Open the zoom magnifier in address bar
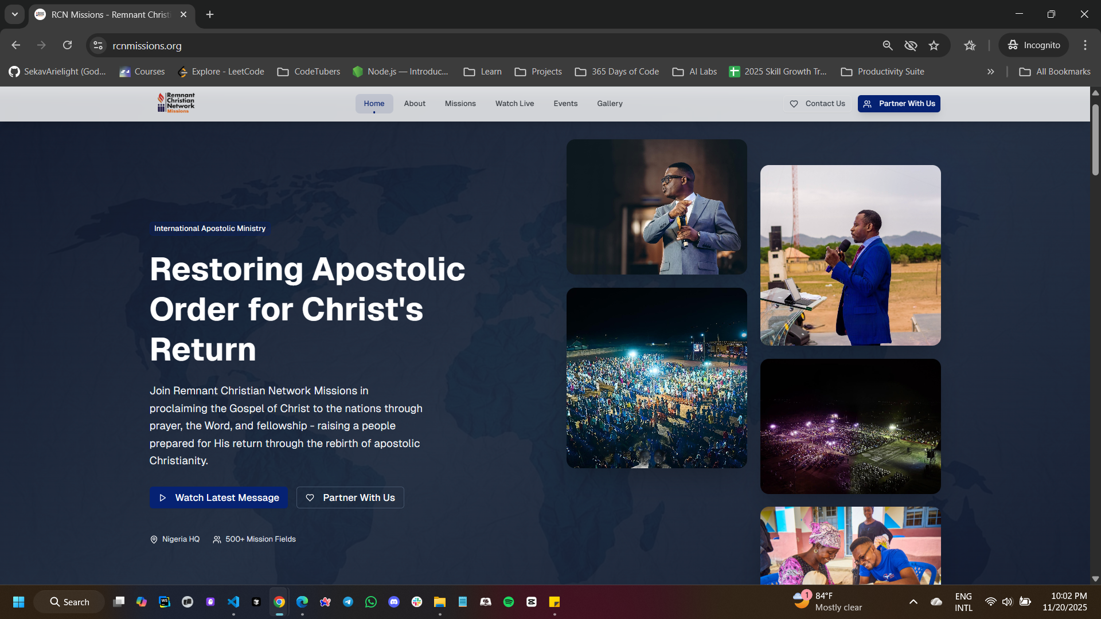Image resolution: width=1101 pixels, height=619 pixels. [888, 45]
